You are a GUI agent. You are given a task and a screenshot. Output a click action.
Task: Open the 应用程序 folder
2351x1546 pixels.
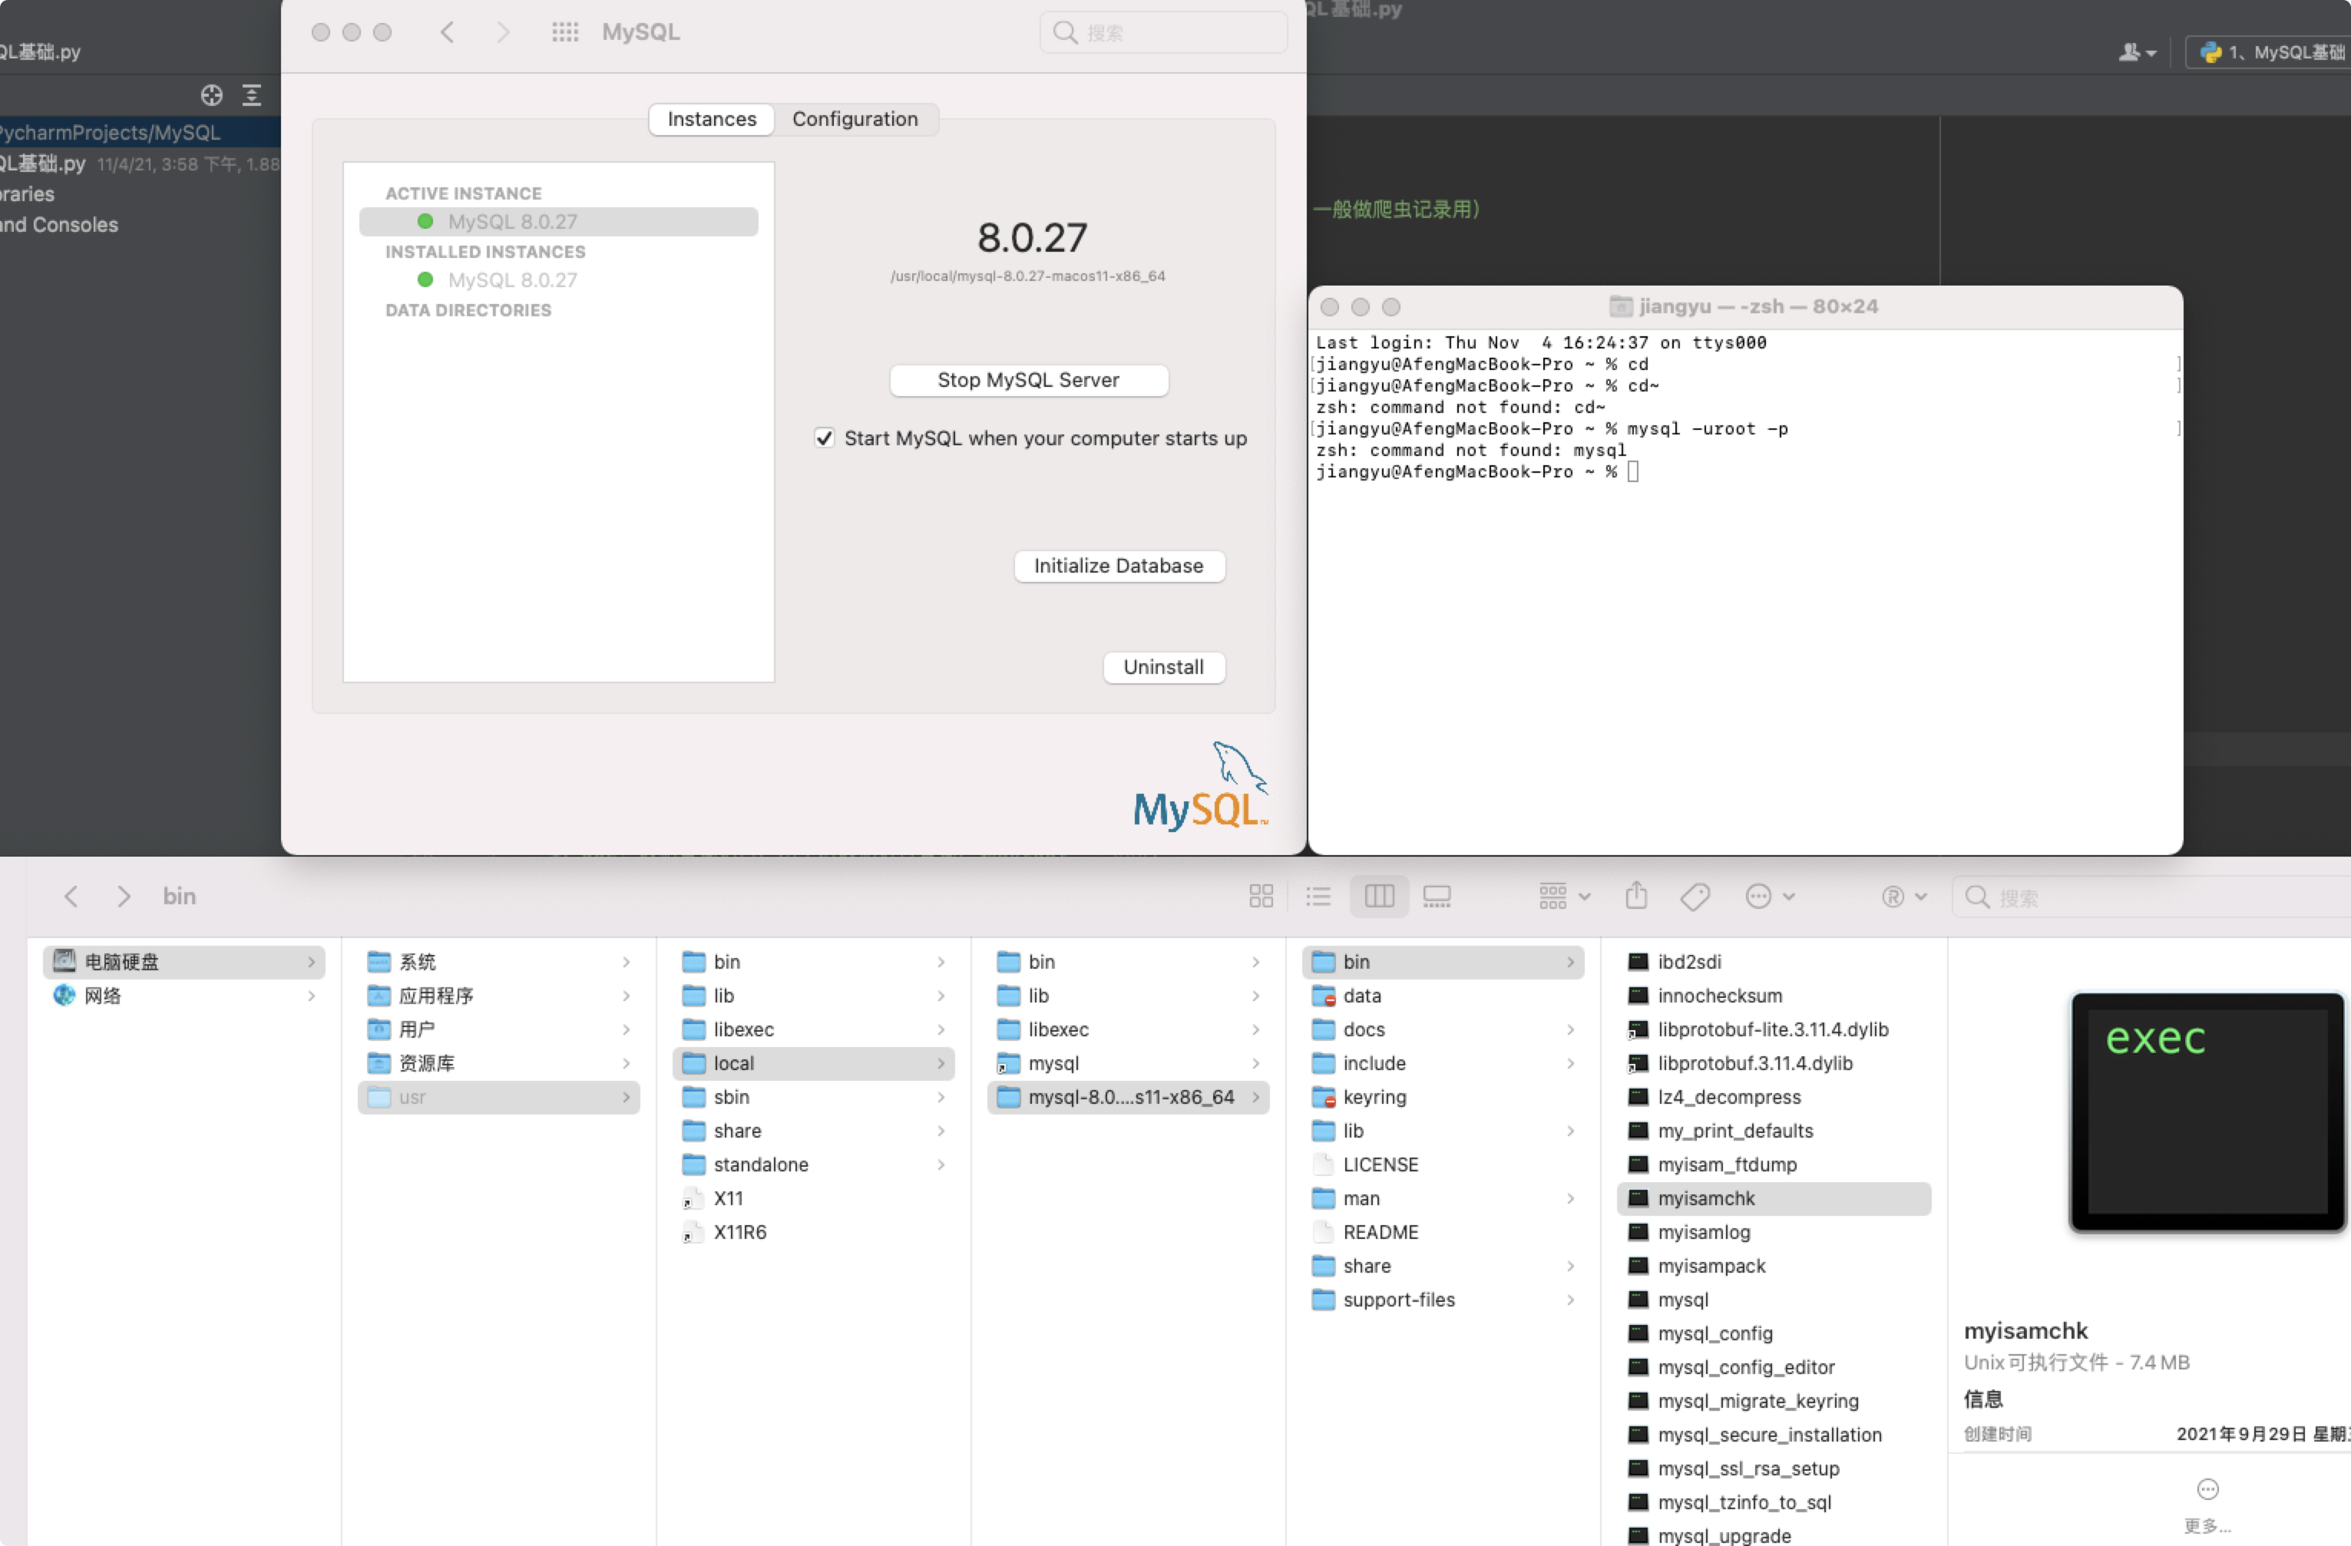click(499, 995)
